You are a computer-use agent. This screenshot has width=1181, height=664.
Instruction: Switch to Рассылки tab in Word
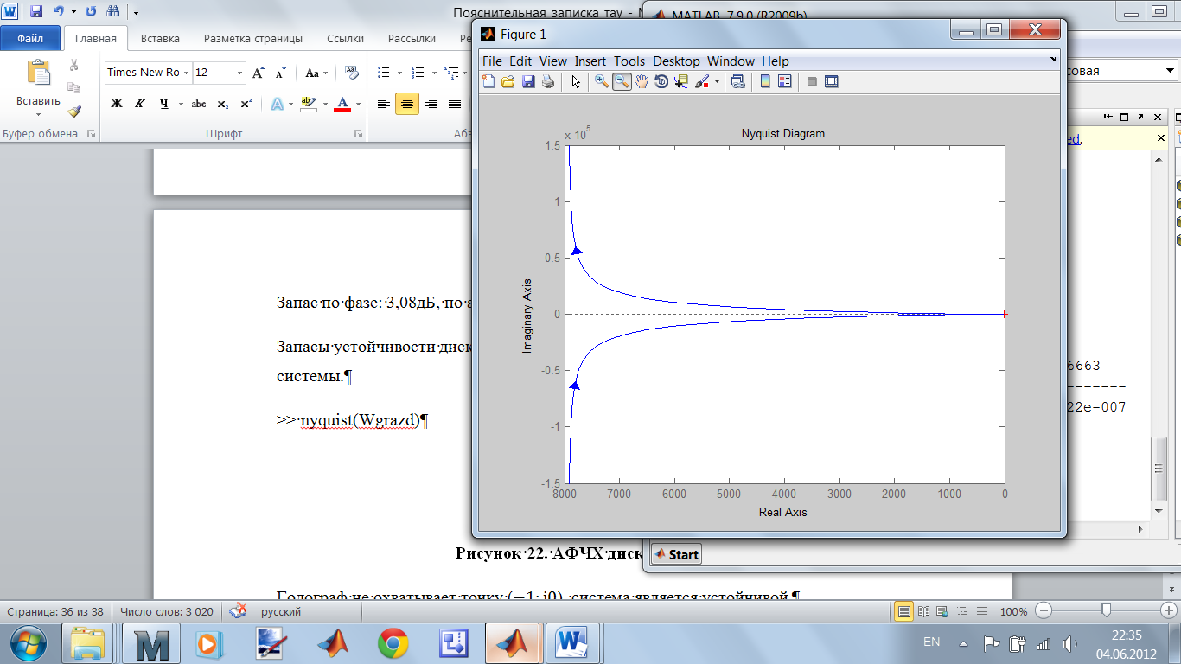412,39
